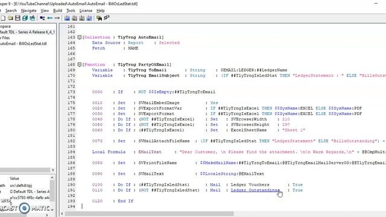Click SVExportFormat on line 177

pos(156,114)
